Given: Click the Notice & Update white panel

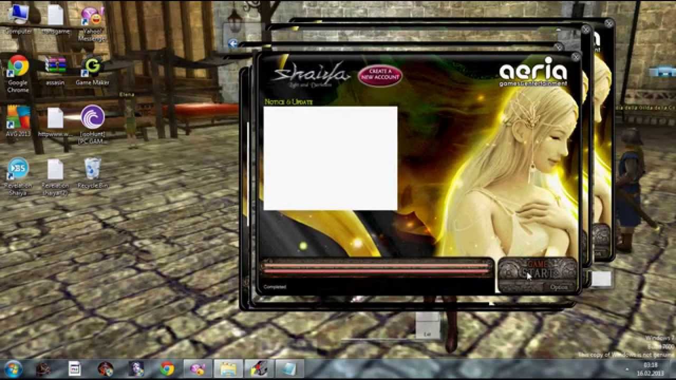Looking at the screenshot, I should pos(330,158).
